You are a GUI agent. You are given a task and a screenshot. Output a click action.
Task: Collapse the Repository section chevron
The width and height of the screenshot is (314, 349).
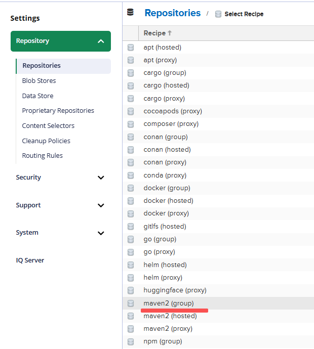pos(101,41)
